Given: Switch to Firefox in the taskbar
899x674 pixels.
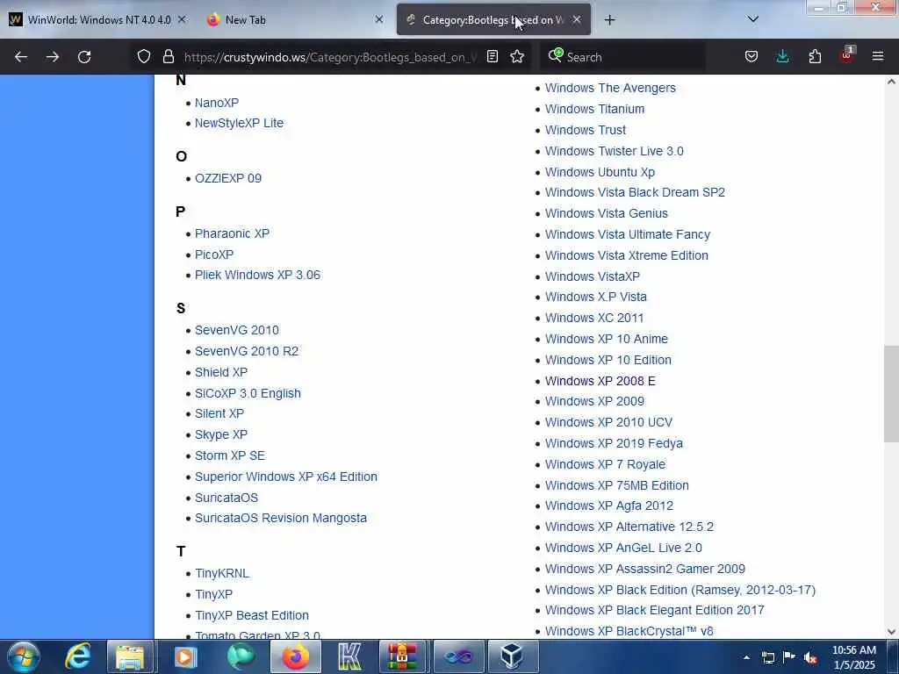Looking at the screenshot, I should (295, 656).
